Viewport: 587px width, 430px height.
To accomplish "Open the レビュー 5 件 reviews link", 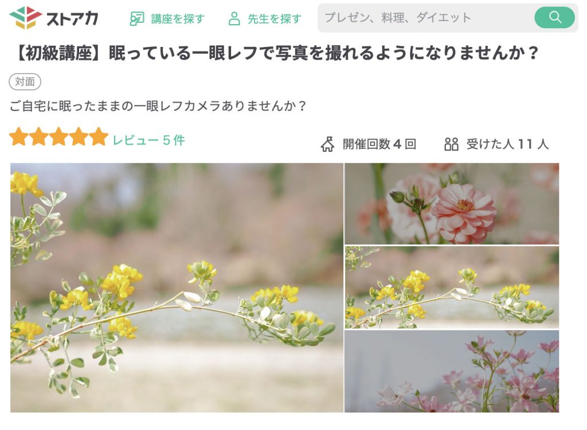I will [148, 140].
